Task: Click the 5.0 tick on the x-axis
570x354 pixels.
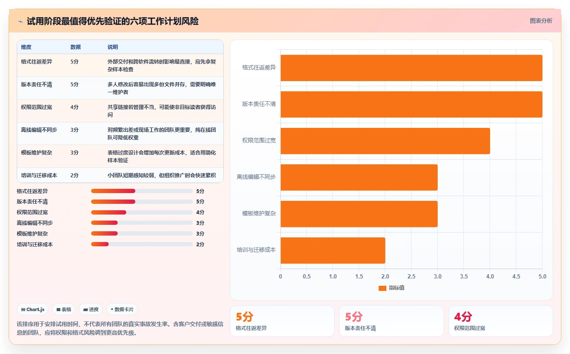Action: point(543,276)
